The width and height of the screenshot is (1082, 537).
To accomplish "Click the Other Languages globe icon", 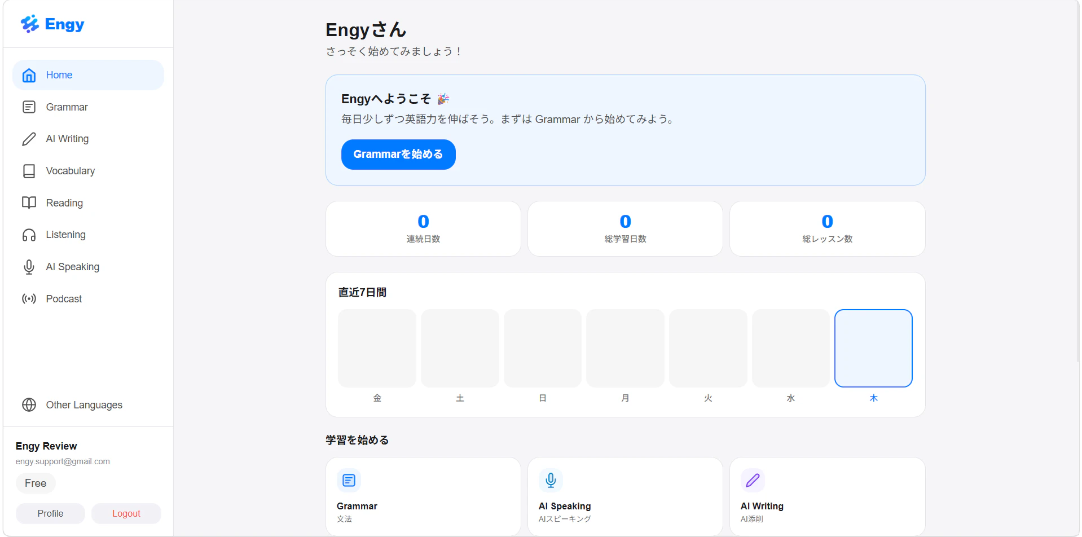I will click(x=29, y=405).
